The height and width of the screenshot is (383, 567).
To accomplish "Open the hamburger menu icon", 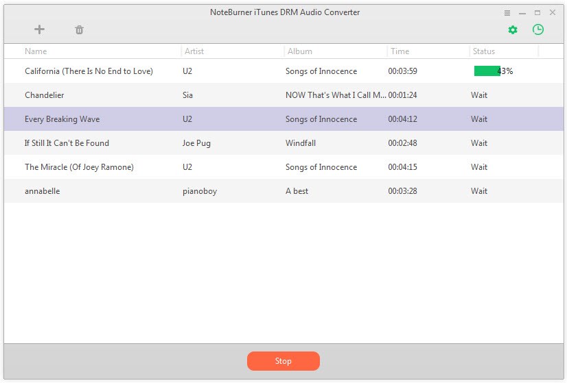I will click(x=507, y=12).
